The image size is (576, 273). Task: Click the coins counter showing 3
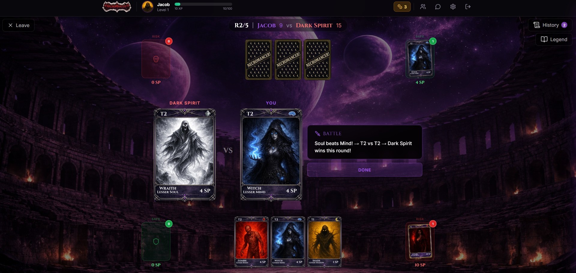(402, 7)
